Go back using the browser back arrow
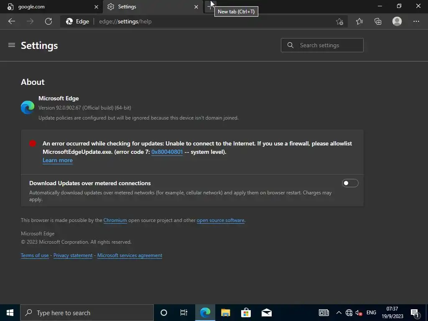Screen dimensions: 428x321 point(12,21)
